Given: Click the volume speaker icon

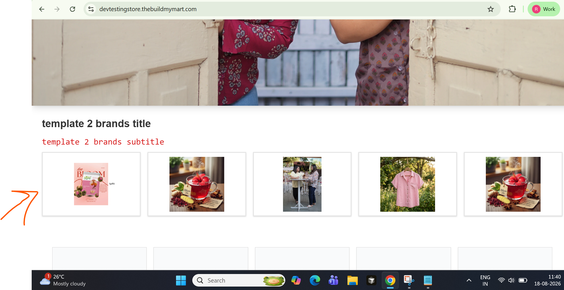Looking at the screenshot, I should click(511, 280).
